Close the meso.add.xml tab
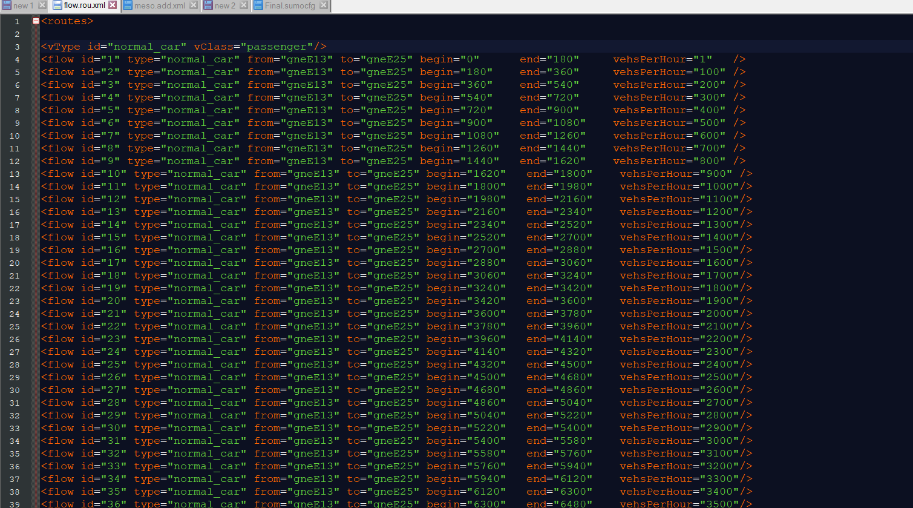The width and height of the screenshot is (913, 508). [x=193, y=5]
